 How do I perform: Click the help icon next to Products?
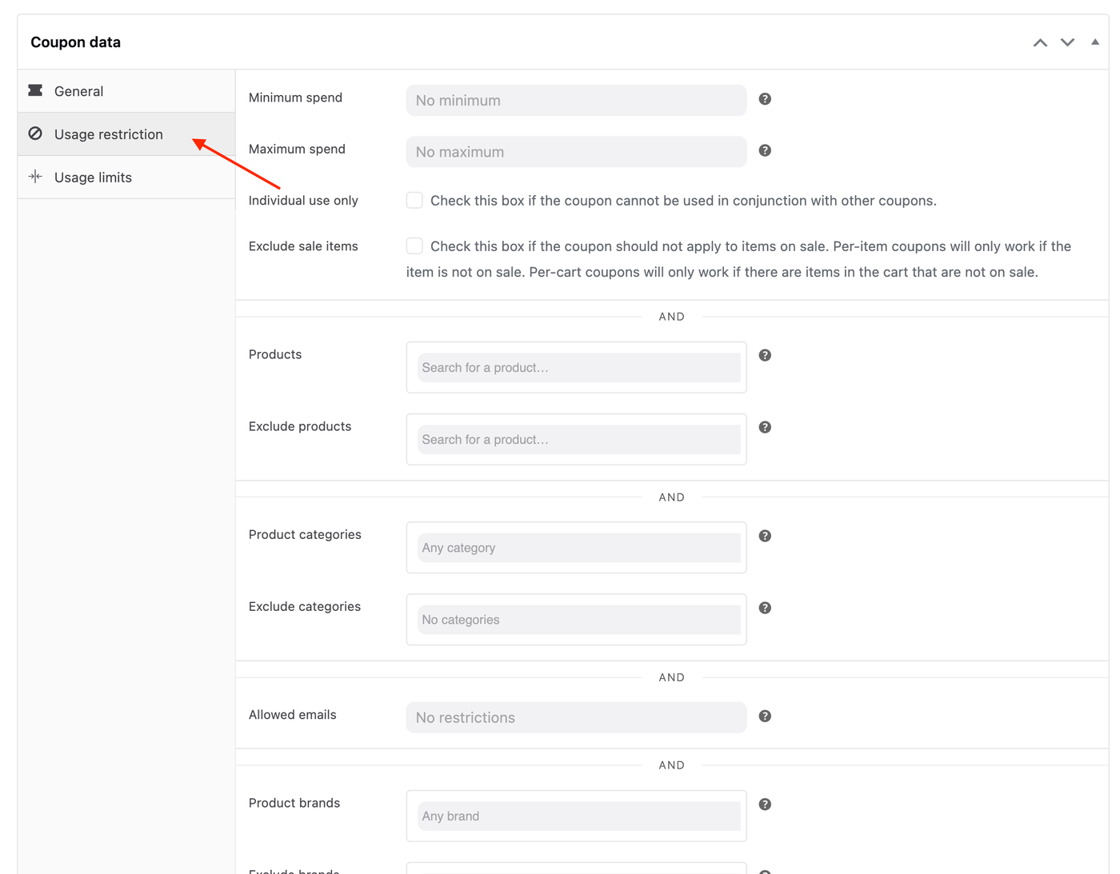tap(765, 355)
